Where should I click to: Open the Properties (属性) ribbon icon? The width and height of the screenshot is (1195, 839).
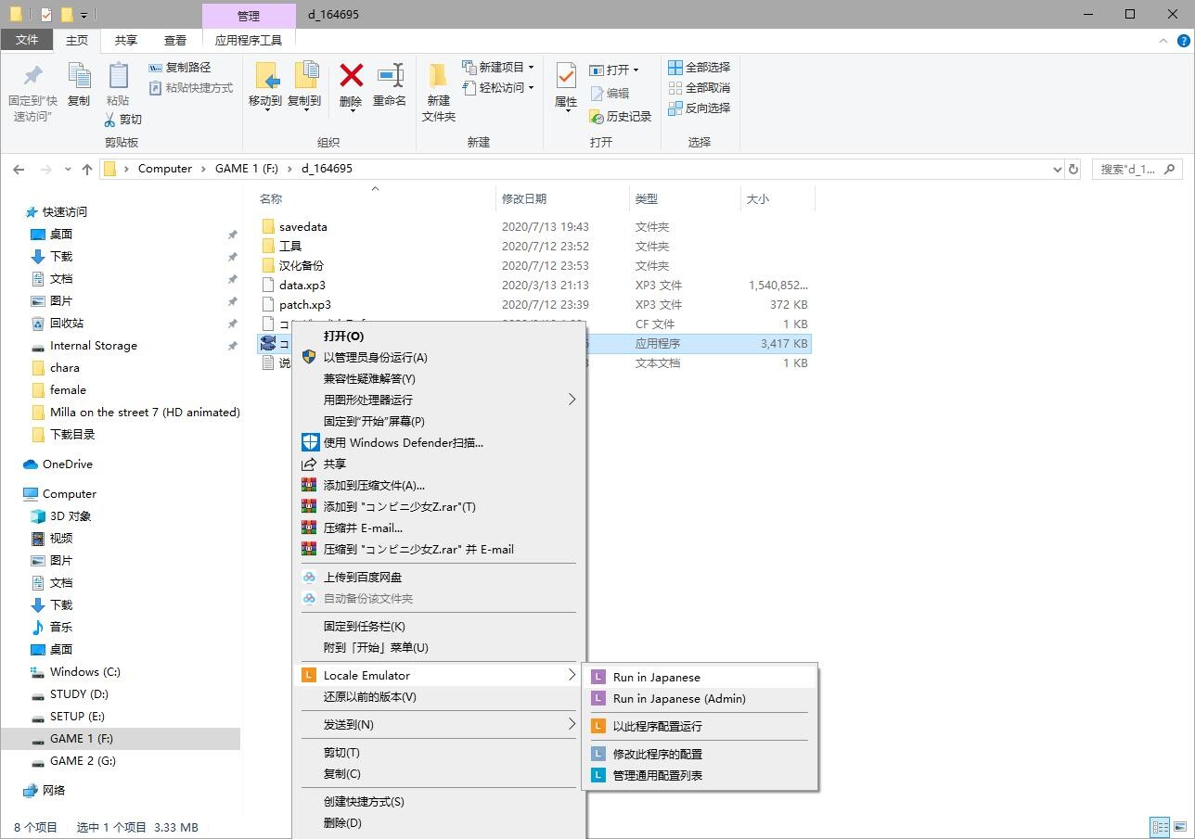pyautogui.click(x=566, y=77)
